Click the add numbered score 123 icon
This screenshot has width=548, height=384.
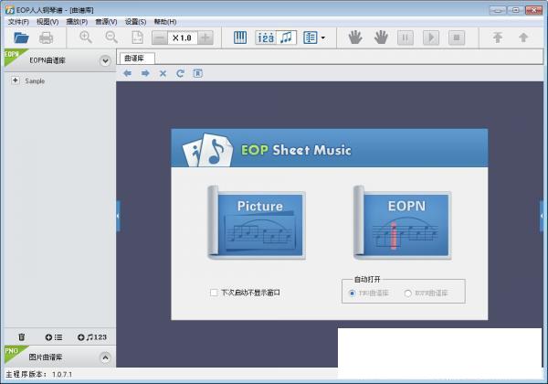(92, 337)
